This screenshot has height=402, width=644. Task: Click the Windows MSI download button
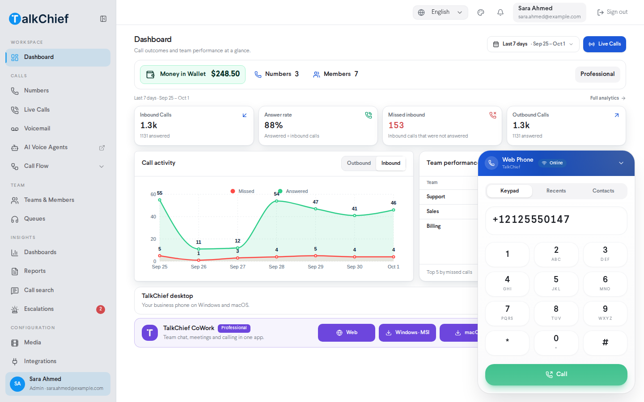[407, 333]
